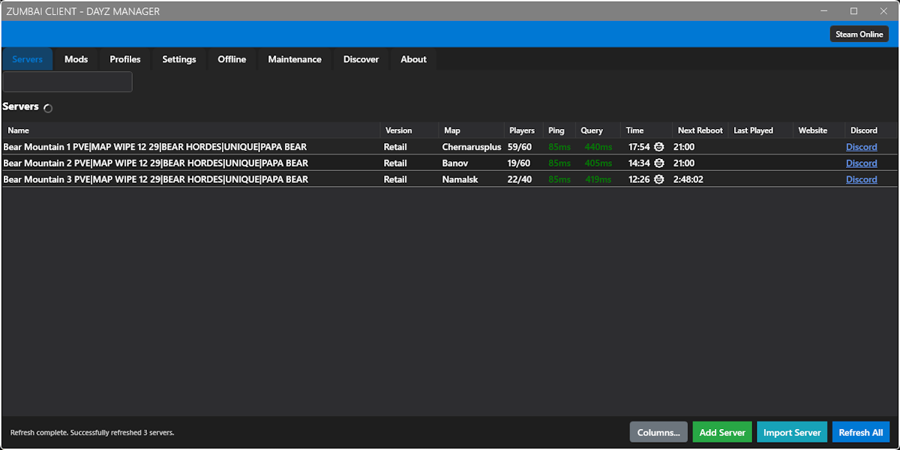Image resolution: width=900 pixels, height=450 pixels.
Task: Open the Discord link for the Banov server
Action: coord(861,163)
